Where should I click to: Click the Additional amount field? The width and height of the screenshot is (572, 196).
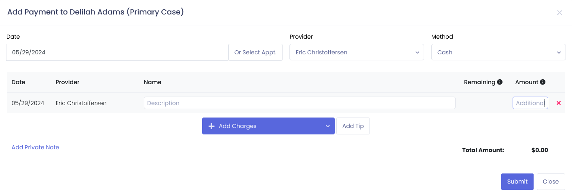[530, 103]
